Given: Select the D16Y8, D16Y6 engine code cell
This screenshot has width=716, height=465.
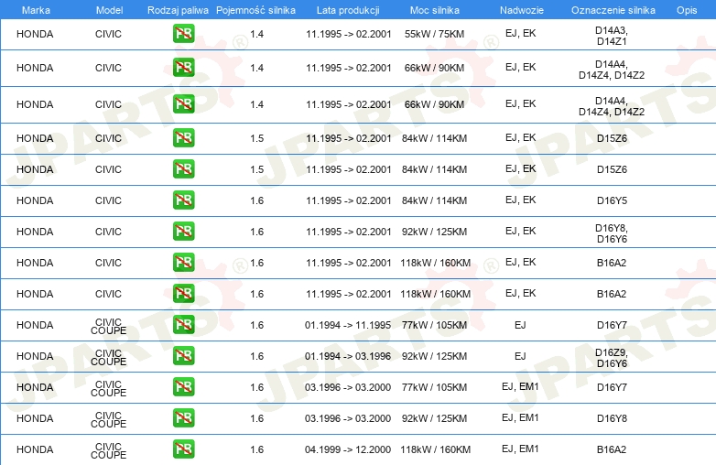Looking at the screenshot, I should tap(612, 233).
